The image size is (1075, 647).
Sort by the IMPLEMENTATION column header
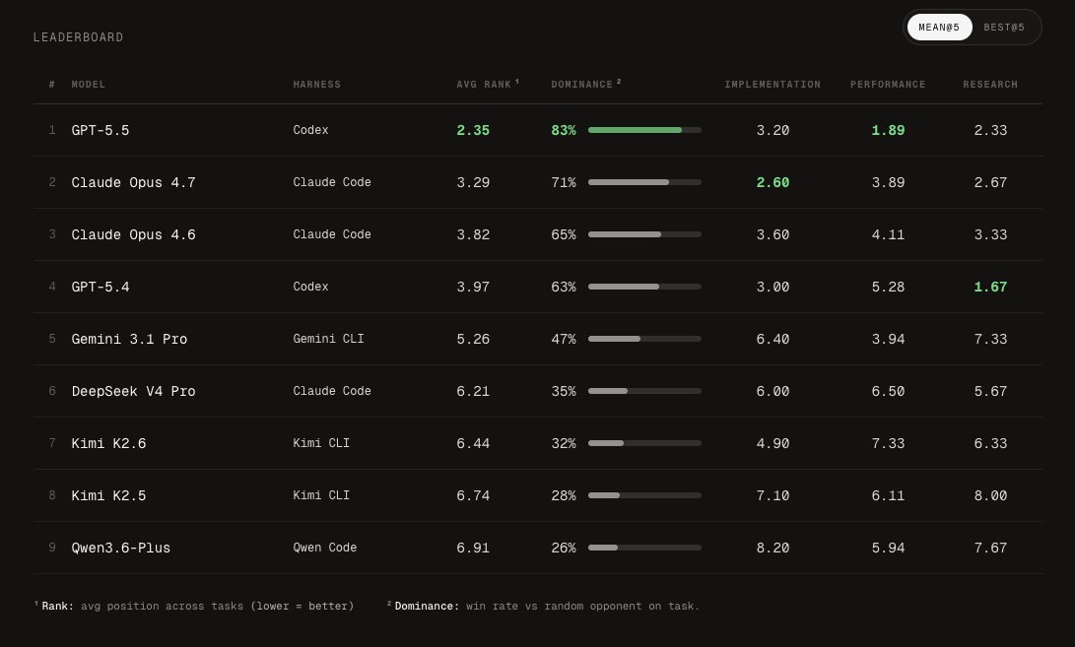pyautogui.click(x=773, y=85)
